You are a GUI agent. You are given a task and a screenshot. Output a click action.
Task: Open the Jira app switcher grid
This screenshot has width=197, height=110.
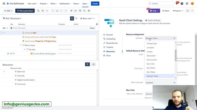pos(4,4)
